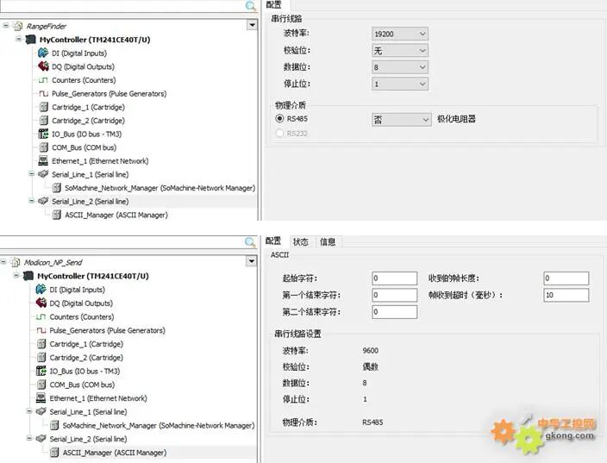Switch to the 信息 tab
This screenshot has height=463, width=607.
tap(328, 241)
